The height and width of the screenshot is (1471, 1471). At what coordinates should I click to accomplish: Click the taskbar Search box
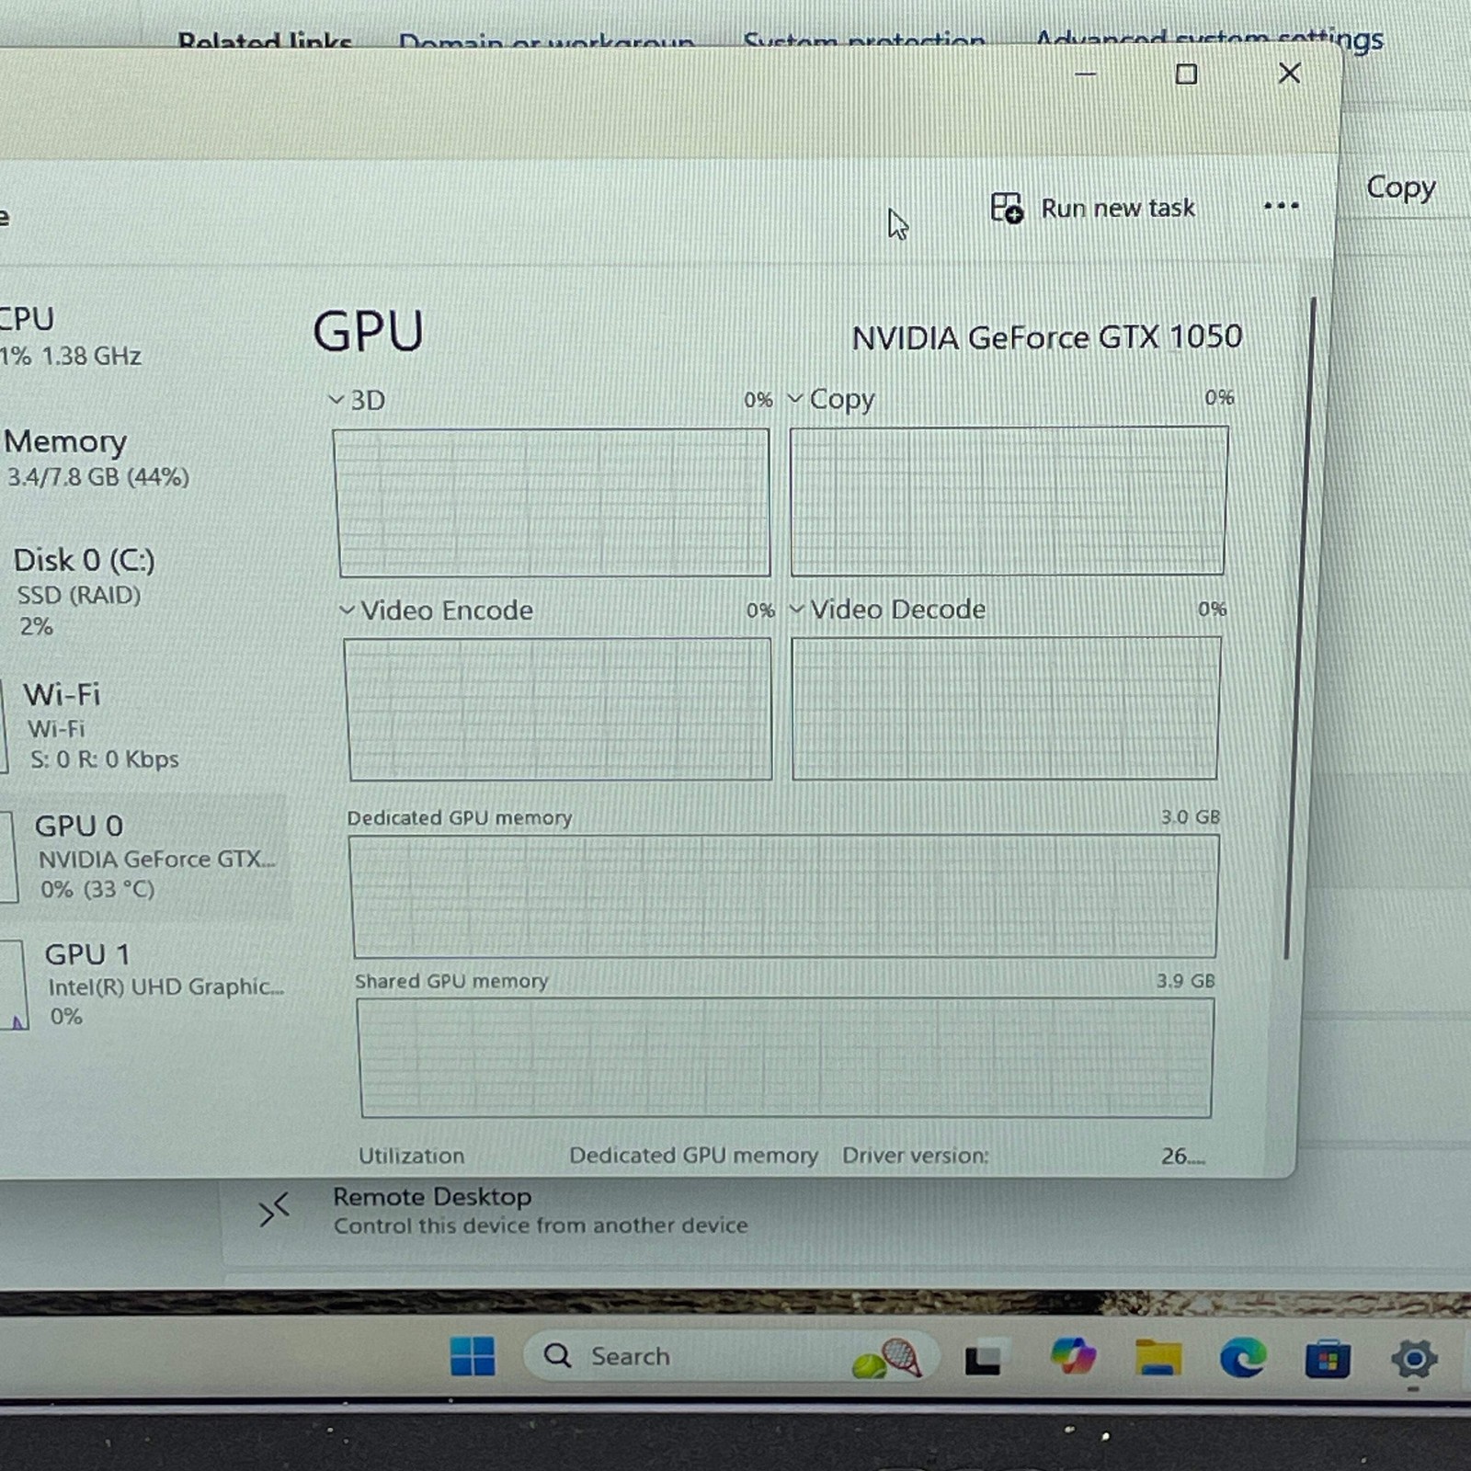[x=731, y=1356]
